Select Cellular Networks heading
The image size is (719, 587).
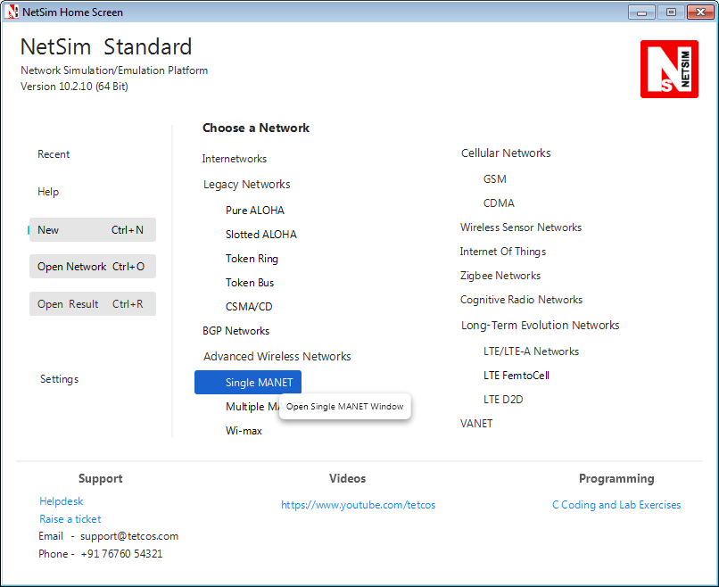click(506, 153)
